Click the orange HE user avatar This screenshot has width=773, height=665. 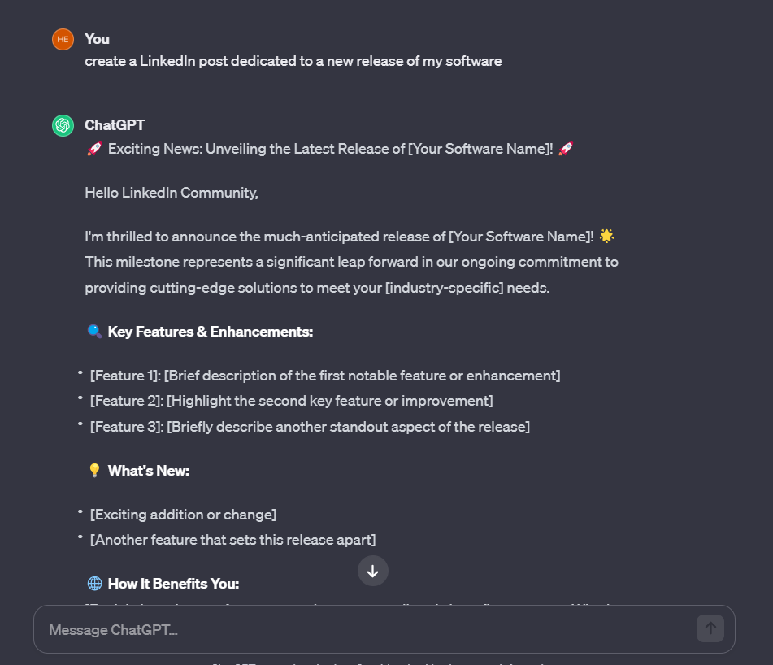pos(63,40)
